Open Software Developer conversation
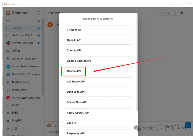The image size is (193, 136). pyautogui.click(x=23, y=43)
